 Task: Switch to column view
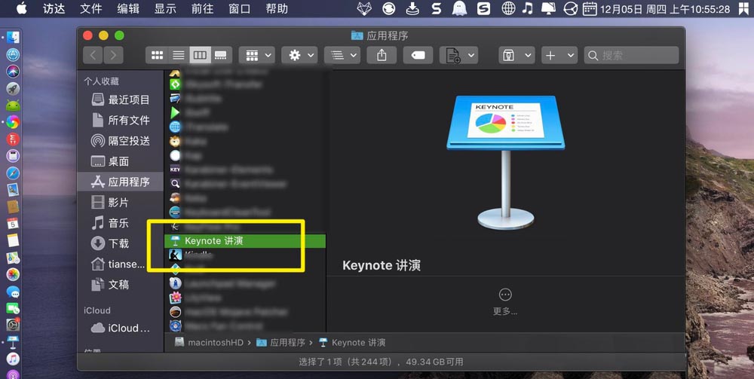tap(200, 55)
